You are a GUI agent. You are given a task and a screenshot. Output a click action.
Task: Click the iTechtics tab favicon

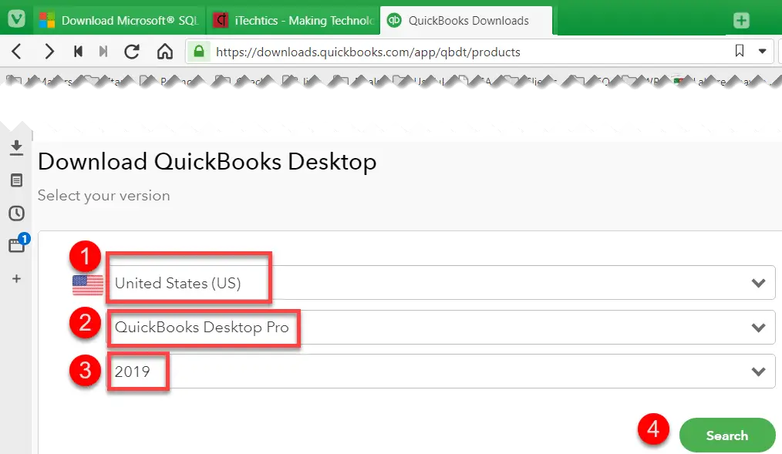pyautogui.click(x=221, y=21)
